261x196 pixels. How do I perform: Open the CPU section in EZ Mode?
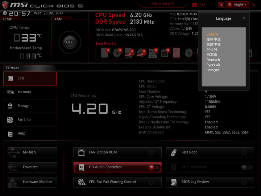[x=30, y=78]
